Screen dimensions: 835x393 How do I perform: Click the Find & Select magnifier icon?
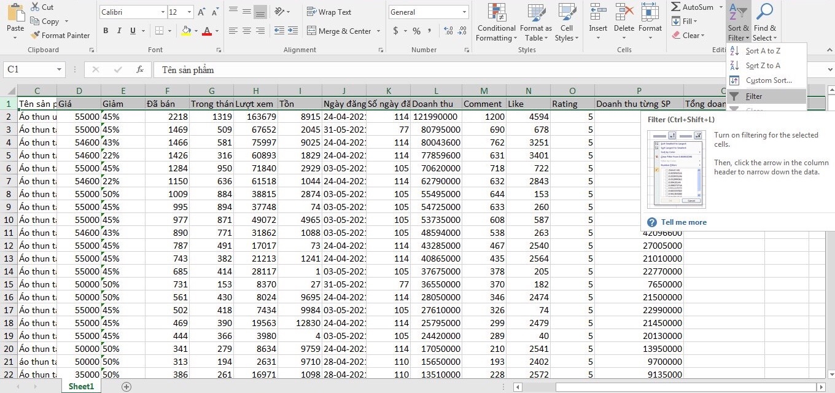pos(764,12)
